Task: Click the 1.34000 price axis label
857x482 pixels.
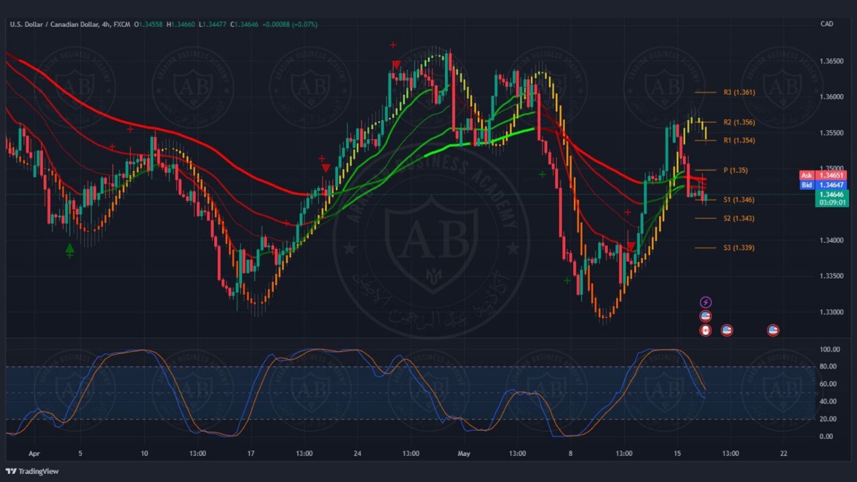Action: click(x=831, y=240)
